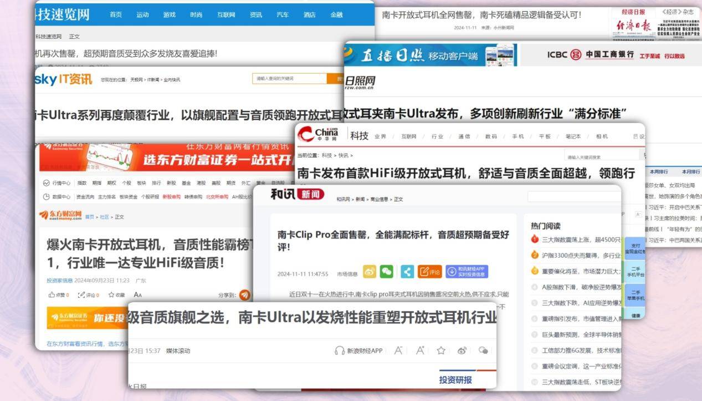This screenshot has height=401, width=702.
Task: Click 新股申购 red link on Eastmoney
Action: coord(171,197)
